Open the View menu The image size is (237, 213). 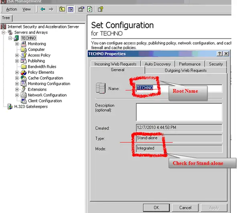pos(26,9)
